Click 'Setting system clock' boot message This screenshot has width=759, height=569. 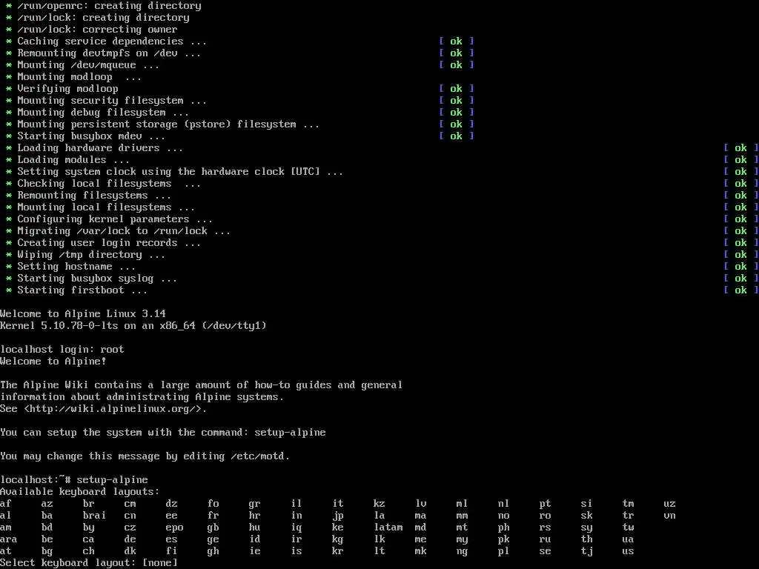tap(180, 172)
